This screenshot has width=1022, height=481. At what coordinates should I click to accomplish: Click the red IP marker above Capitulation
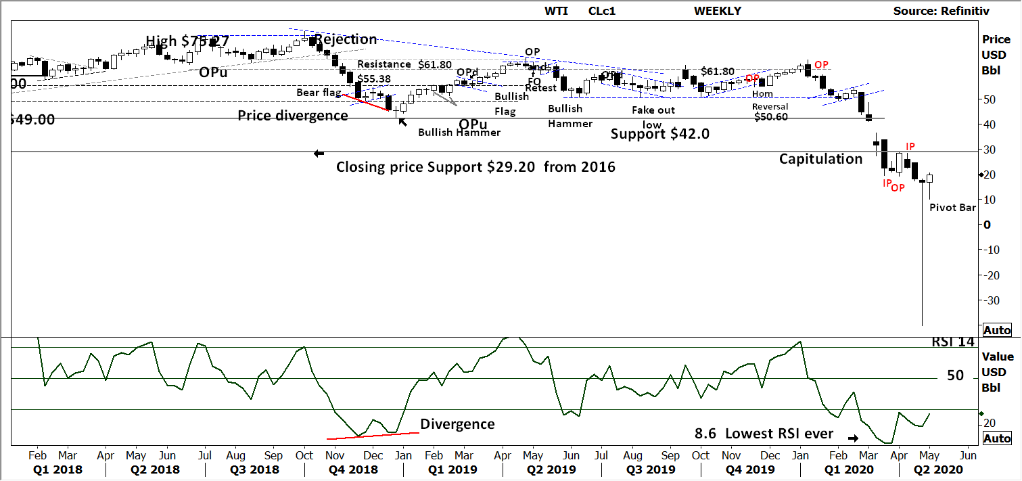pyautogui.click(x=909, y=145)
